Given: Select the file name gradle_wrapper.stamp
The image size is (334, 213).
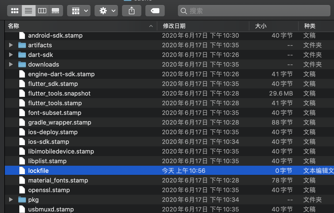Looking at the screenshot, I should 60,122.
